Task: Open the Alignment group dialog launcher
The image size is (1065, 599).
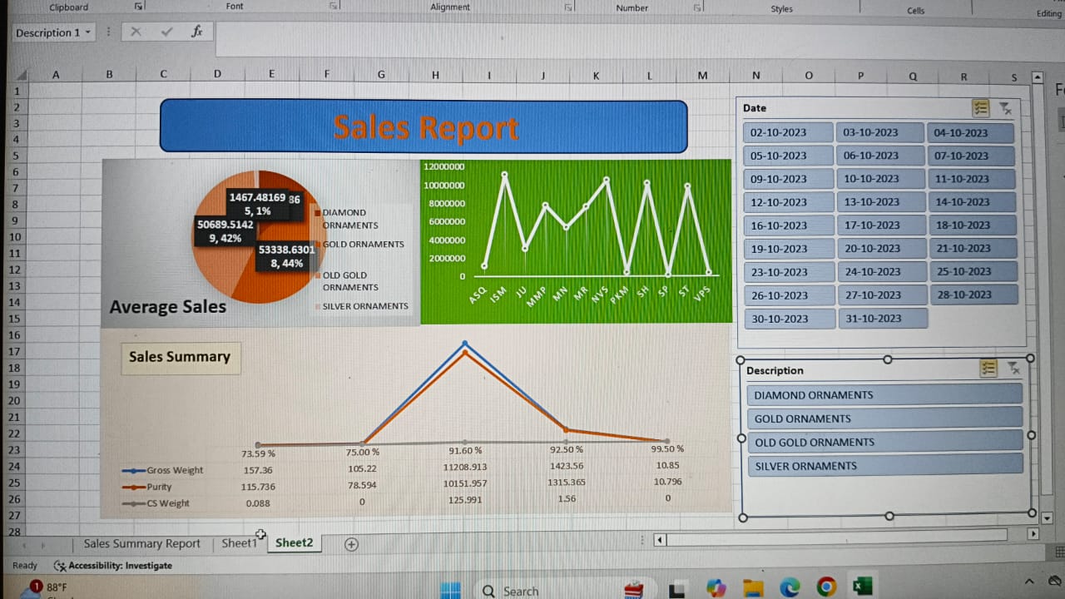Action: pyautogui.click(x=569, y=7)
